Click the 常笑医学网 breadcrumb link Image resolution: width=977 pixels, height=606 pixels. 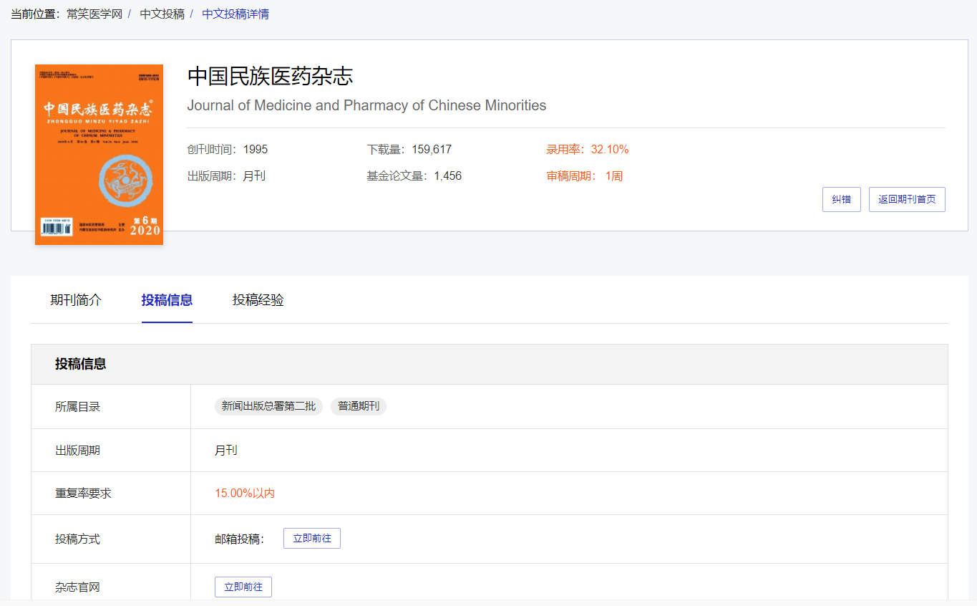(x=94, y=14)
